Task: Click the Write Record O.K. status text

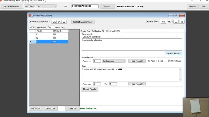Action: click(x=88, y=109)
